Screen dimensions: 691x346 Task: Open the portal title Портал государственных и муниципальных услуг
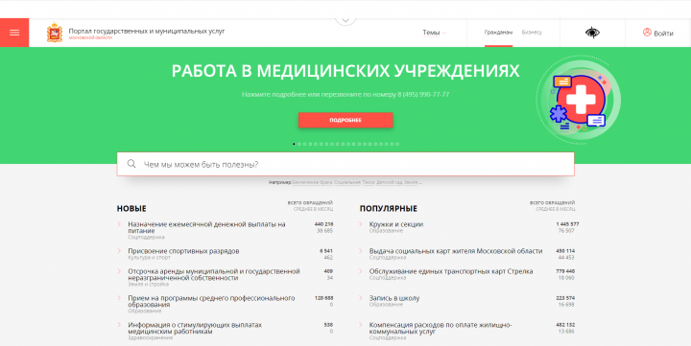[x=147, y=31]
